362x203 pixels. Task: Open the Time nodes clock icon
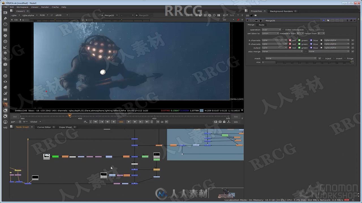tap(5, 24)
